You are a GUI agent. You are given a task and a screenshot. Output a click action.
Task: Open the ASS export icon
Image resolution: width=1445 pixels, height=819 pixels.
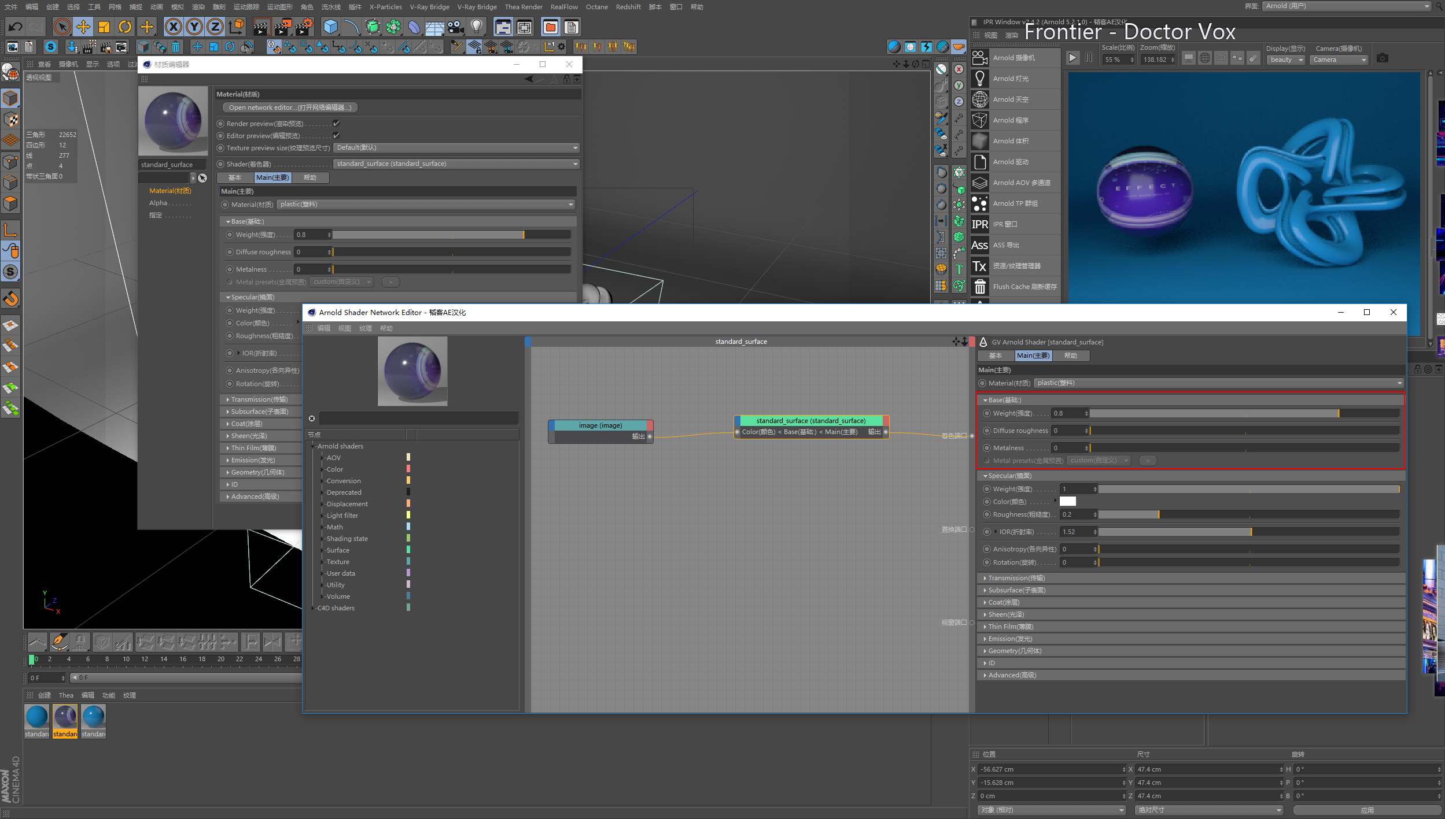(979, 245)
